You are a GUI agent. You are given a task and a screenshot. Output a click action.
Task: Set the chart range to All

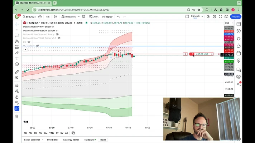(66, 133)
